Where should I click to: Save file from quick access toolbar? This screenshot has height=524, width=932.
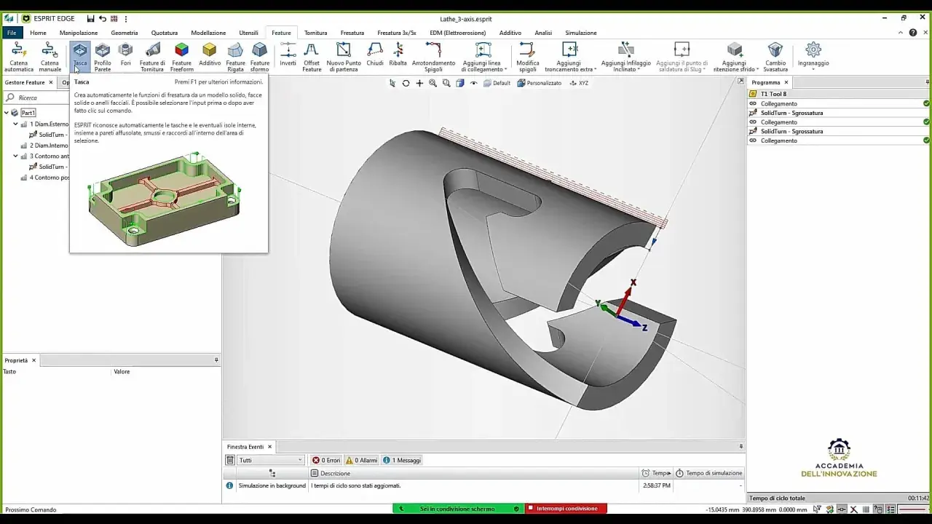pyautogui.click(x=90, y=18)
